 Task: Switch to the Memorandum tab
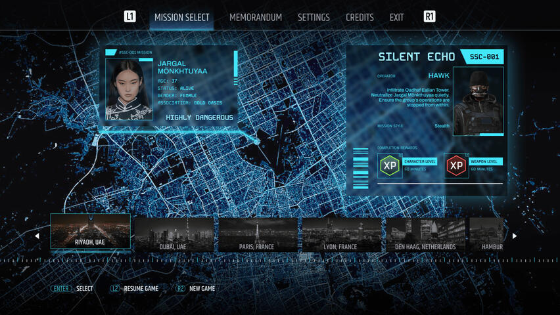tap(255, 18)
